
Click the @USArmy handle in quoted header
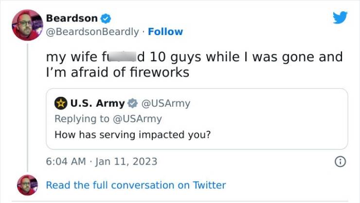(x=165, y=103)
